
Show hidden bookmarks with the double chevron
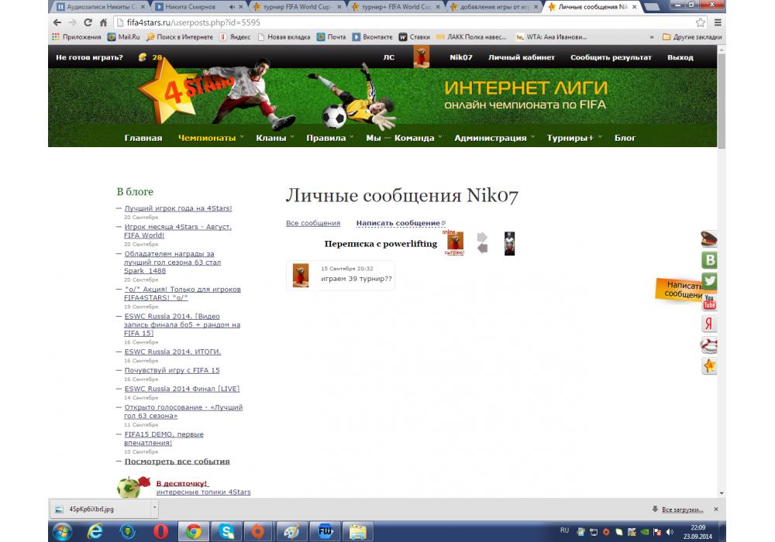pyautogui.click(x=652, y=37)
